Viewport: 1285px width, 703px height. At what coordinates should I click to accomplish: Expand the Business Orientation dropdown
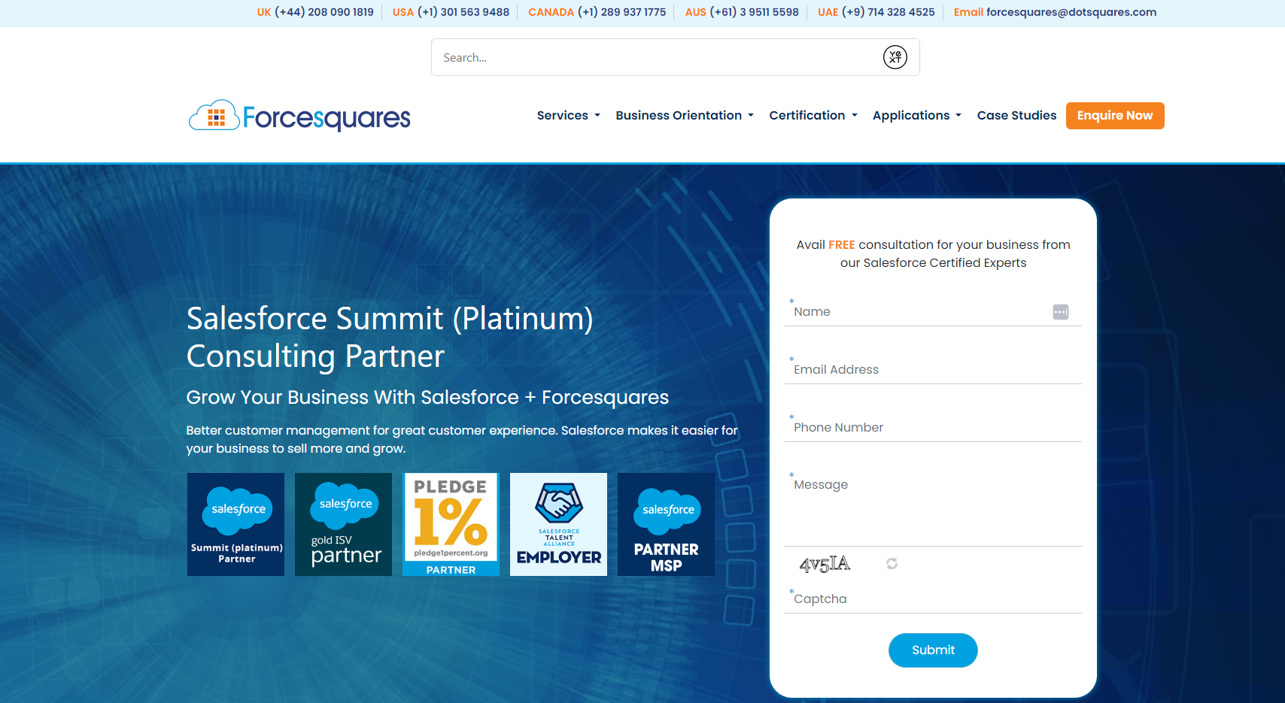pos(685,116)
